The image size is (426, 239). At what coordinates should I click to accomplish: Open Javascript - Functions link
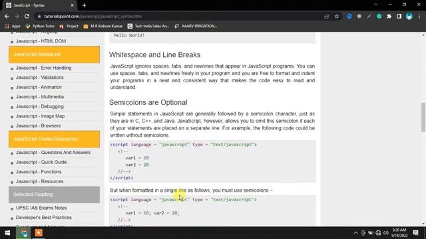tap(39, 172)
